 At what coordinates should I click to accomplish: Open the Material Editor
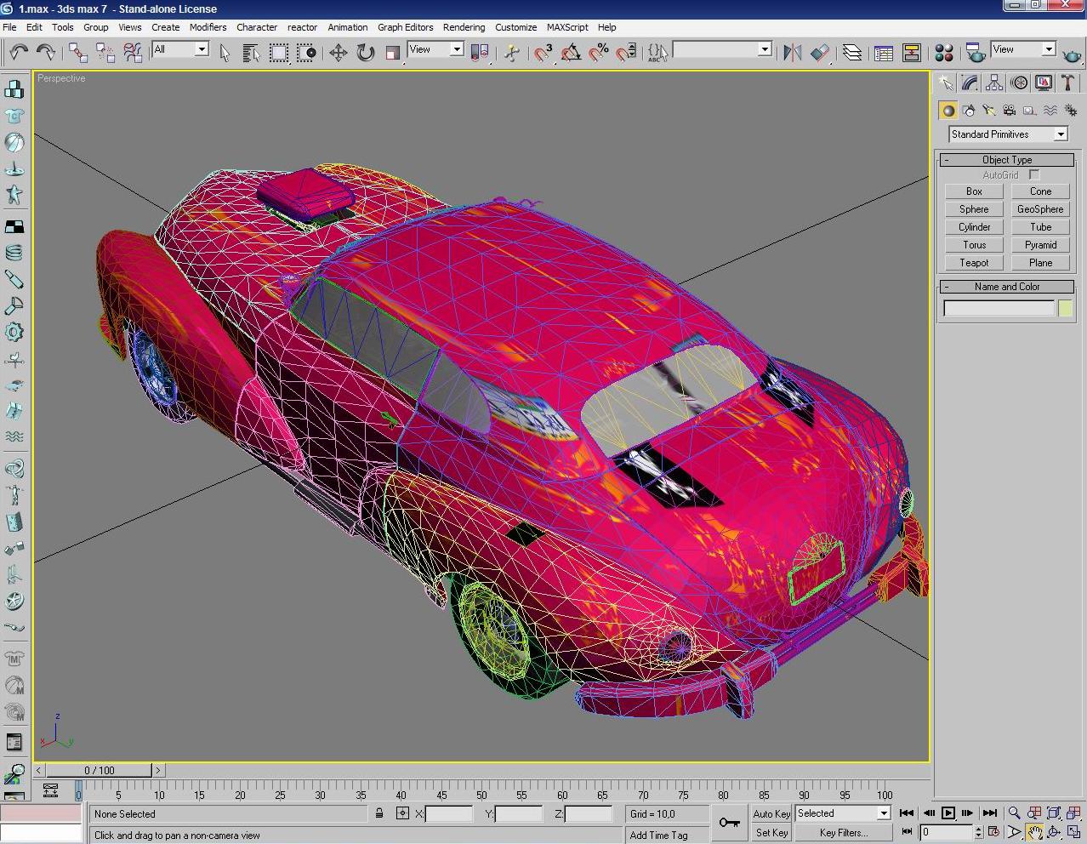pos(943,53)
